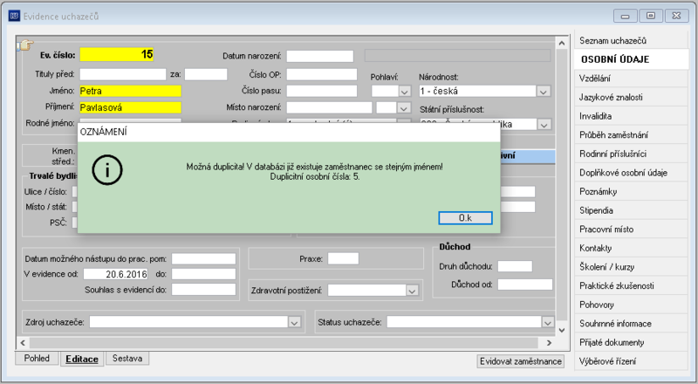Viewport: 698px width, 384px height.
Task: Click the V evidence 'do' field
Action: click(203, 274)
